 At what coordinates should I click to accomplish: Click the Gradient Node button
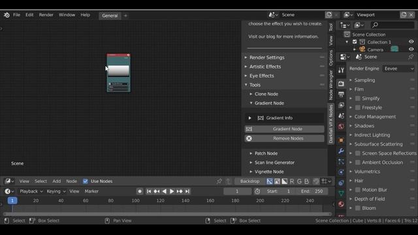pyautogui.click(x=285, y=129)
